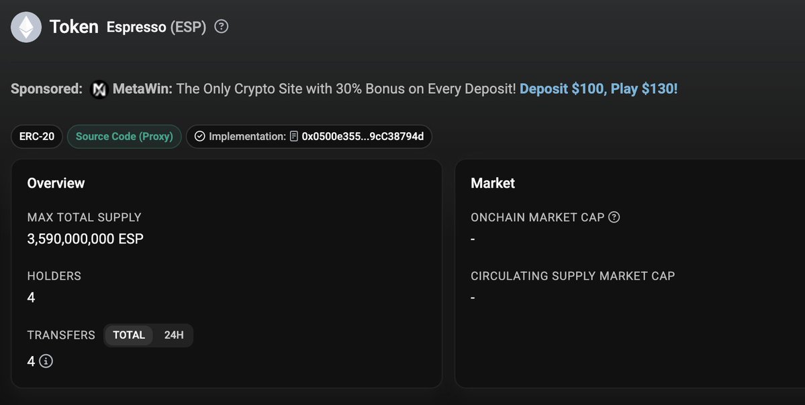Click the MetaWin sponsor logo
This screenshot has height=405, width=805.
[x=99, y=89]
